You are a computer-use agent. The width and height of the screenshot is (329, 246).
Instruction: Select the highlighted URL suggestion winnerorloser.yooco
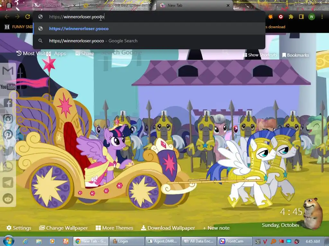[x=149, y=29]
